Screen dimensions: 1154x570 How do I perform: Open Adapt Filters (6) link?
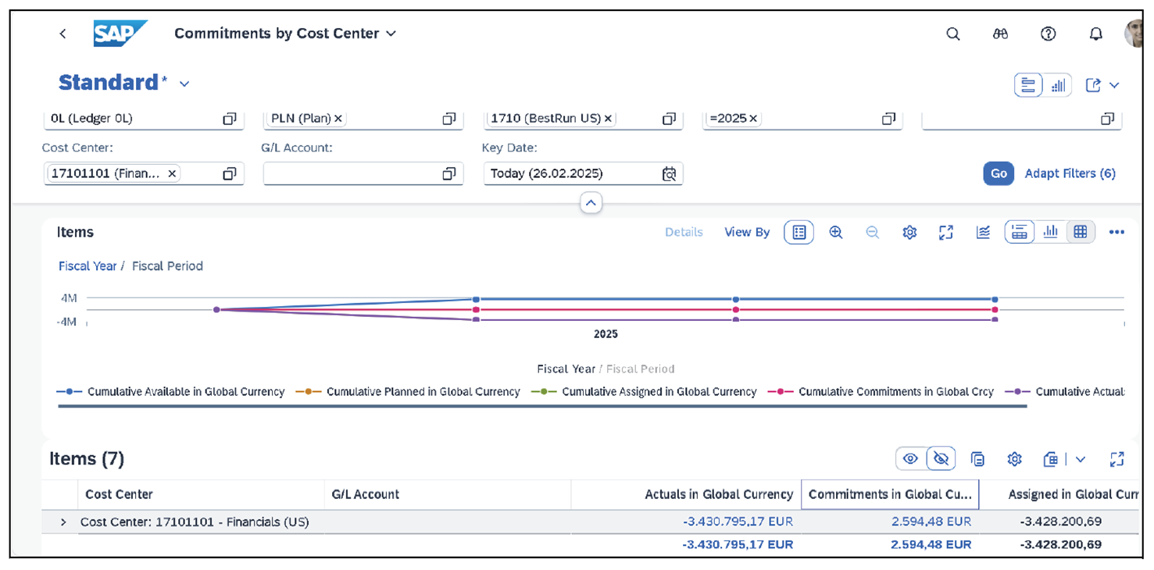(1070, 173)
